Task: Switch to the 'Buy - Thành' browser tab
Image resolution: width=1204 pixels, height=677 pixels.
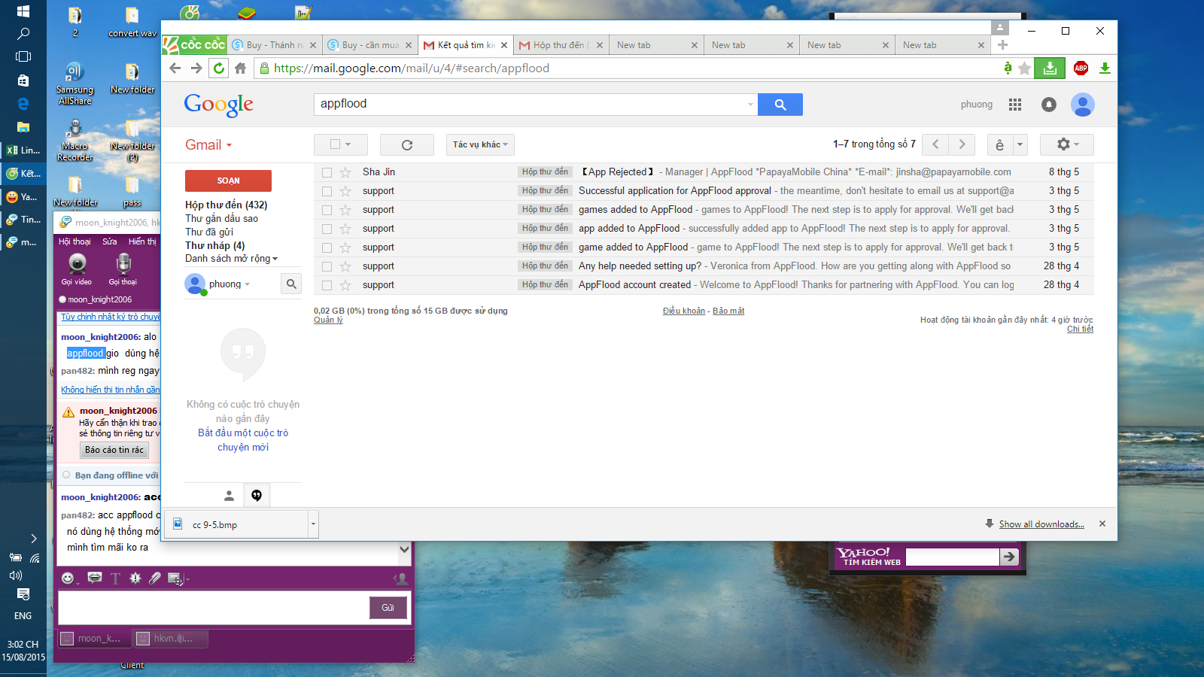Action: (x=275, y=45)
